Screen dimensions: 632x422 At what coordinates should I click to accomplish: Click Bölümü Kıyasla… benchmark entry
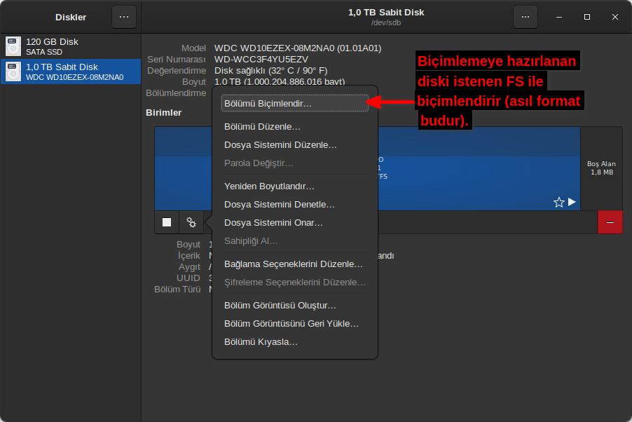pos(261,342)
